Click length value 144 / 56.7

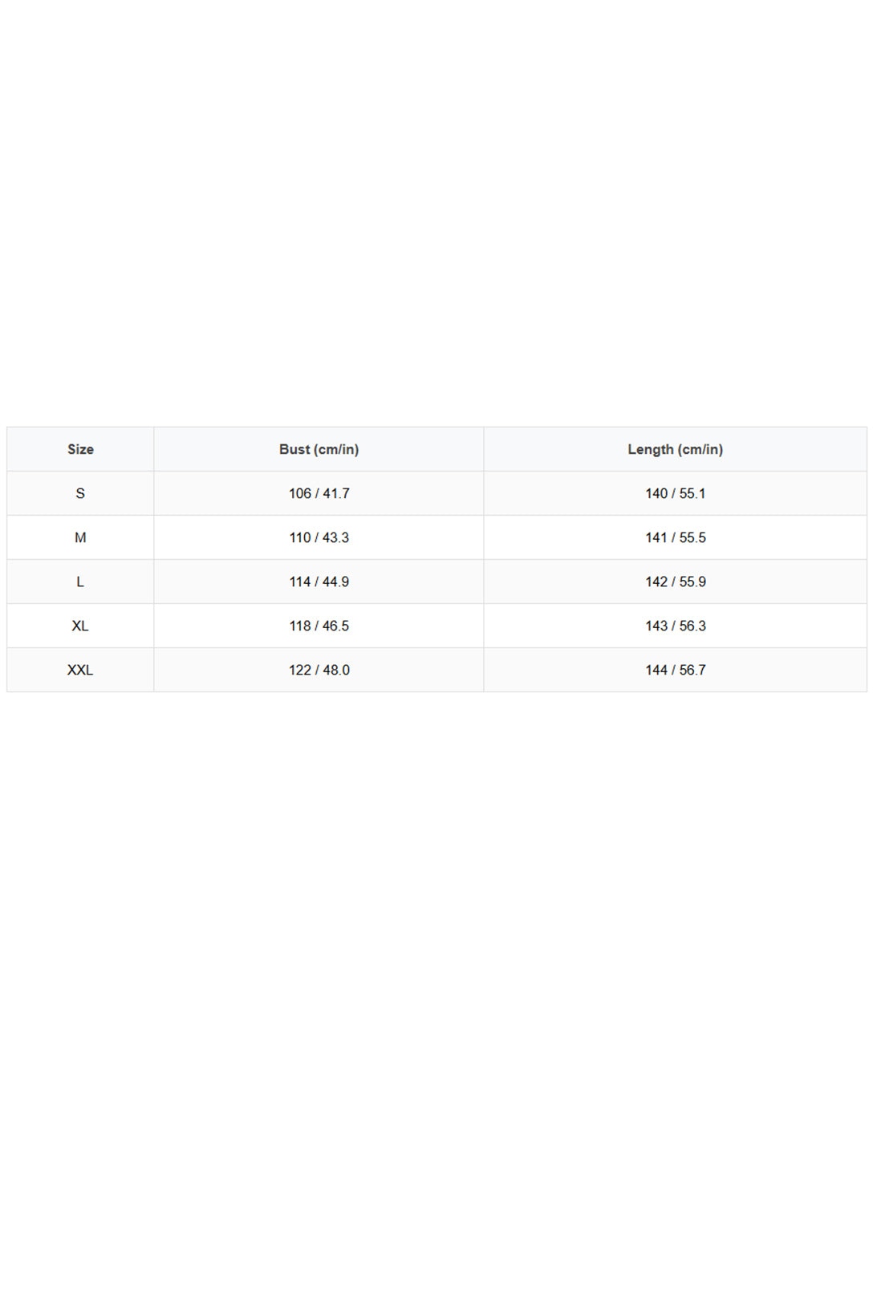point(675,670)
